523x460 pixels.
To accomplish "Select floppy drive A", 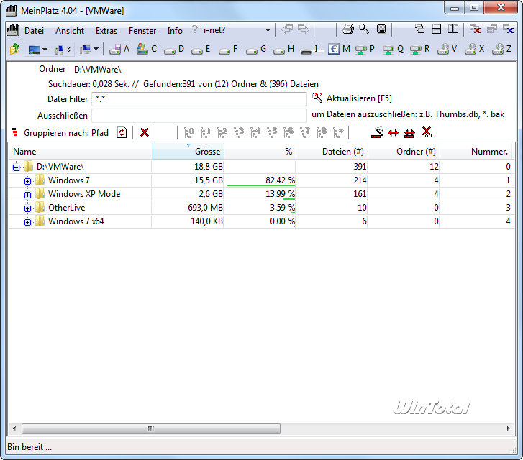I will (119, 50).
